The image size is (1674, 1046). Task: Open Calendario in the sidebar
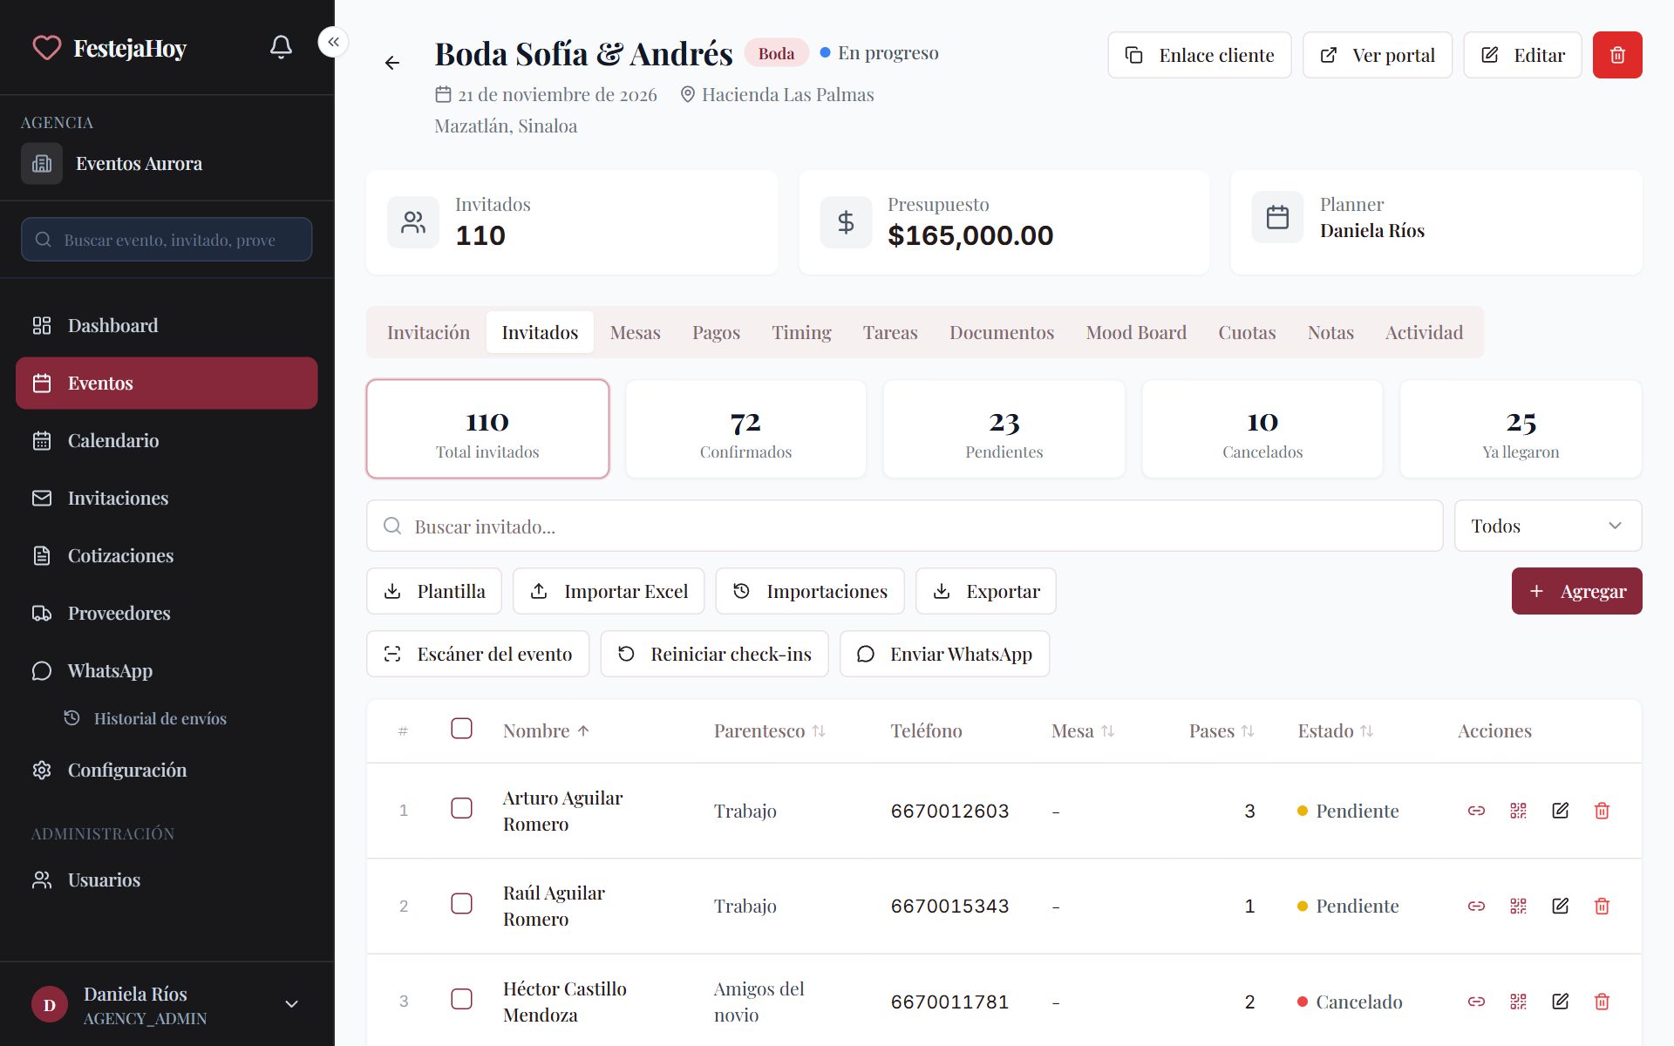click(167, 440)
